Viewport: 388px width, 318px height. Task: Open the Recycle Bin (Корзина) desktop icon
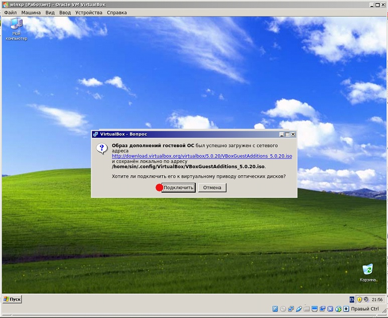(x=368, y=271)
